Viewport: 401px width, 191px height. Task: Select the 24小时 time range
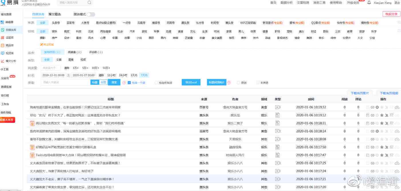123,75
